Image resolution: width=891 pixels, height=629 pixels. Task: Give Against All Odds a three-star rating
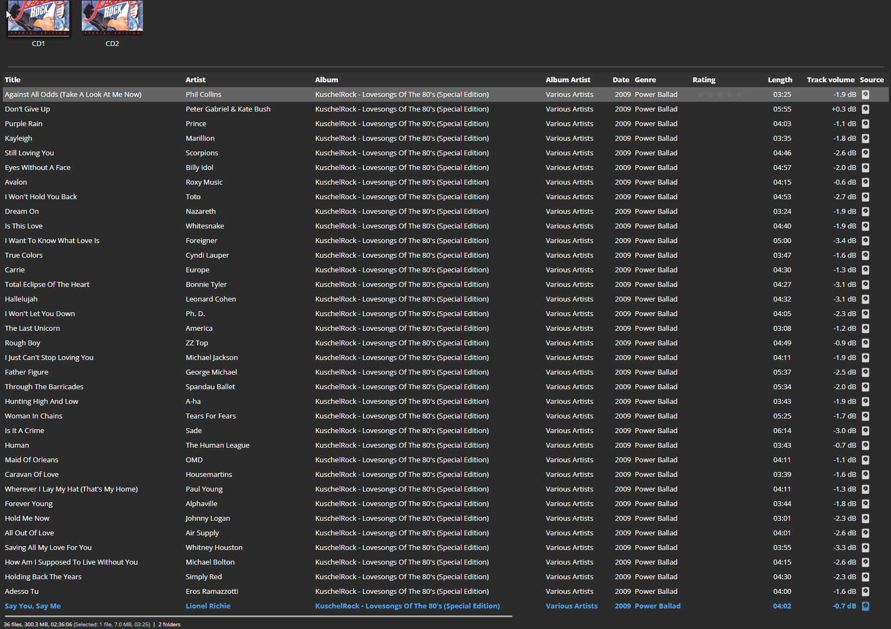720,95
